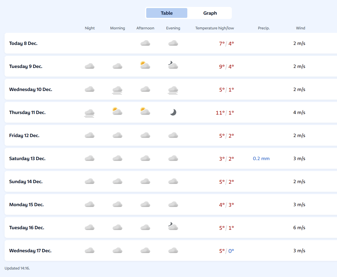This screenshot has width=337, height=277.
Task: Open Friday 12 Dec. day details
Action: [x=171, y=136]
